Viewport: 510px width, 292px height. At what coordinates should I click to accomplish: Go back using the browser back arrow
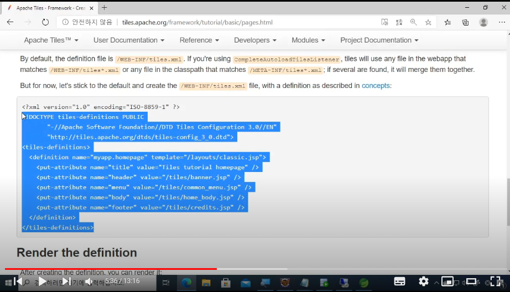pyautogui.click(x=10, y=22)
